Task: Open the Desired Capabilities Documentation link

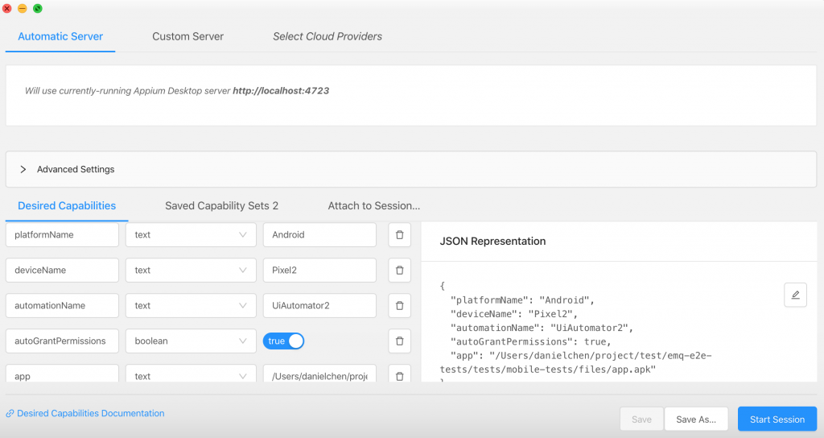Action: [x=90, y=414]
